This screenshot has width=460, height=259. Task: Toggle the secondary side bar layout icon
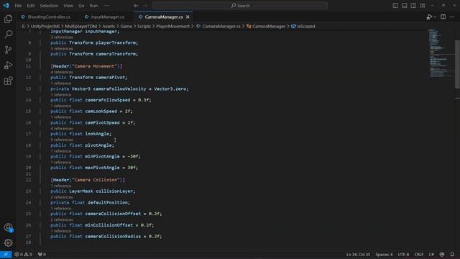tap(413, 6)
